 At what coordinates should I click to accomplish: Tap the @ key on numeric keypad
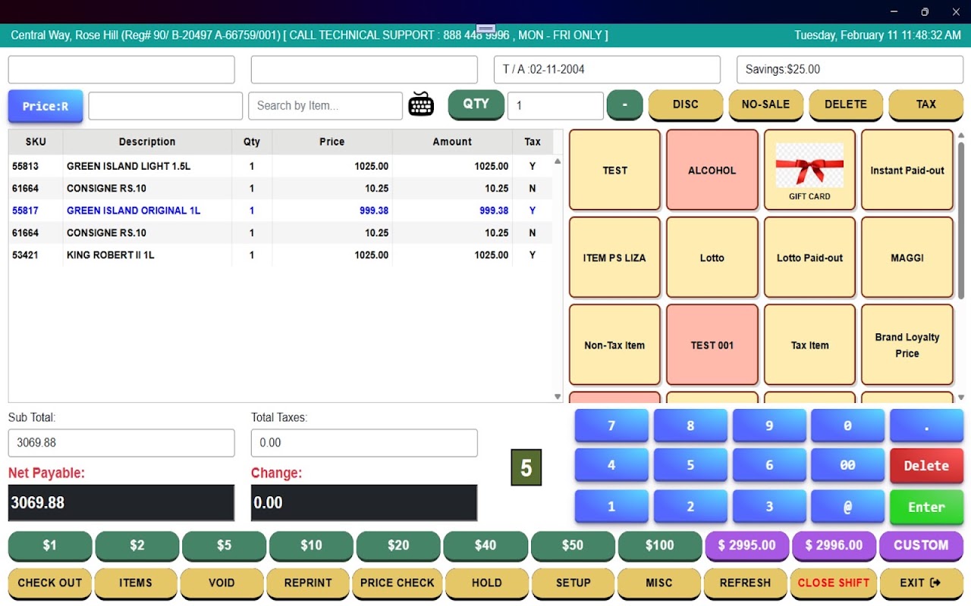(x=847, y=507)
